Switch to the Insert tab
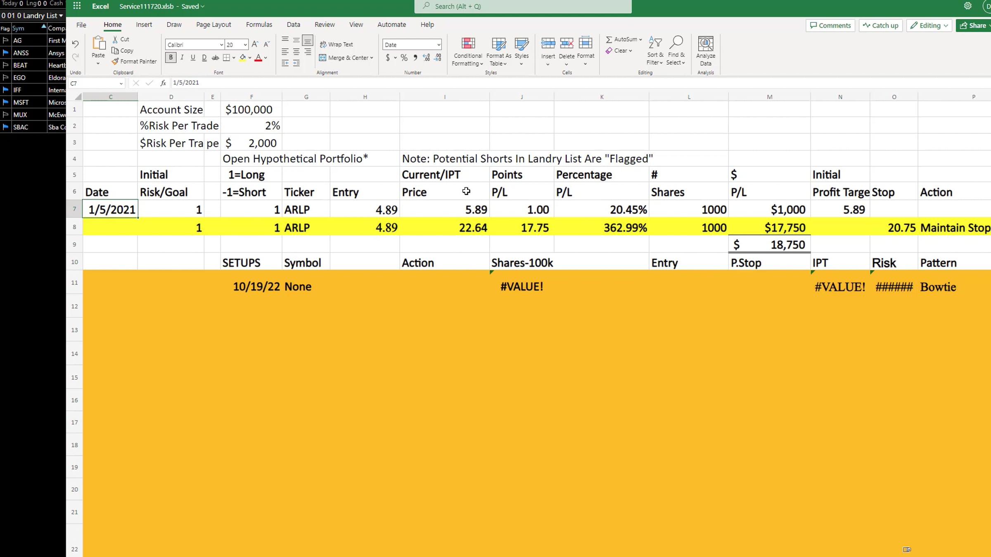This screenshot has width=991, height=557. pyautogui.click(x=144, y=25)
